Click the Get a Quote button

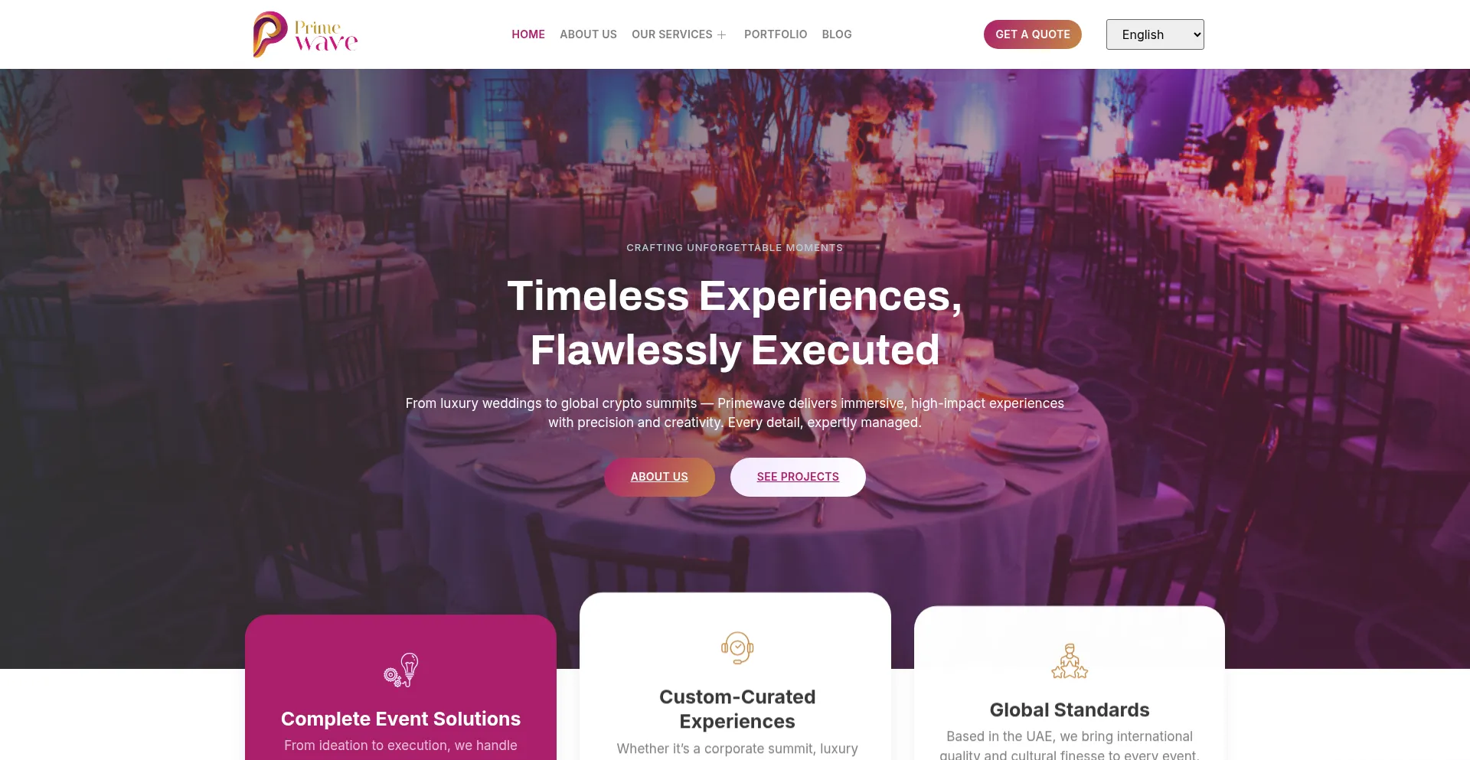(1032, 34)
